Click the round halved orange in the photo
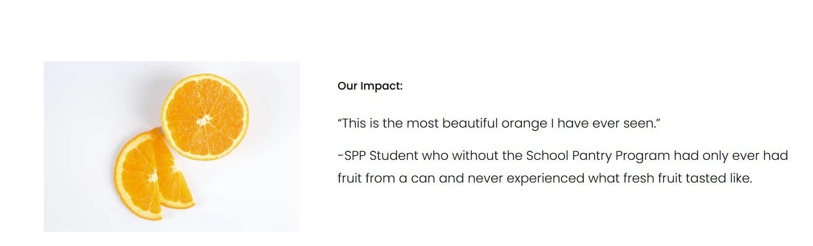 point(205,117)
